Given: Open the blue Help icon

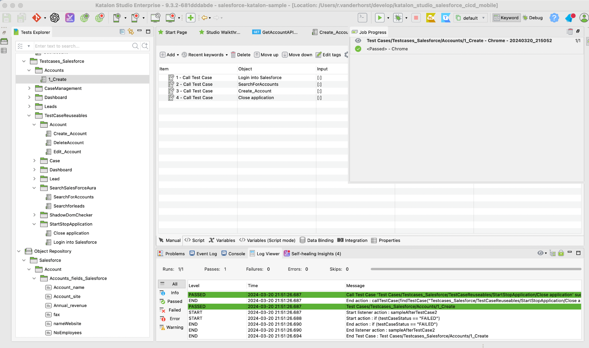Looking at the screenshot, I should click(554, 18).
